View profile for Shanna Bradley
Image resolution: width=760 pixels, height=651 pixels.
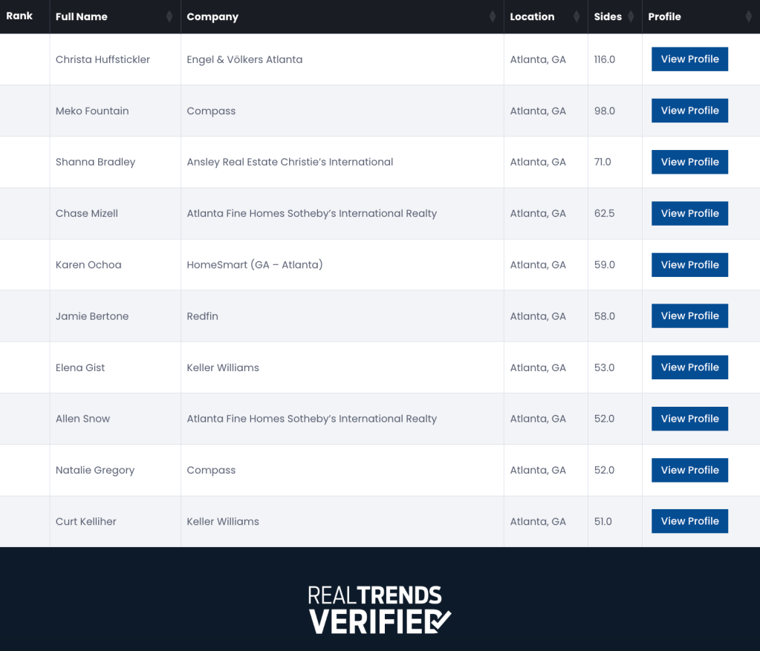pyautogui.click(x=689, y=162)
